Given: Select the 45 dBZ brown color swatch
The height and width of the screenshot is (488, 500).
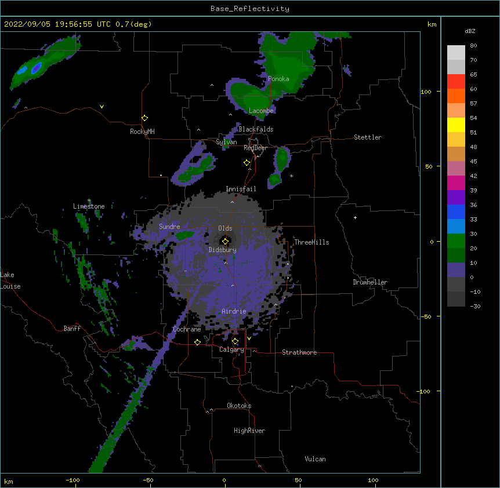Looking at the screenshot, I should (x=456, y=154).
